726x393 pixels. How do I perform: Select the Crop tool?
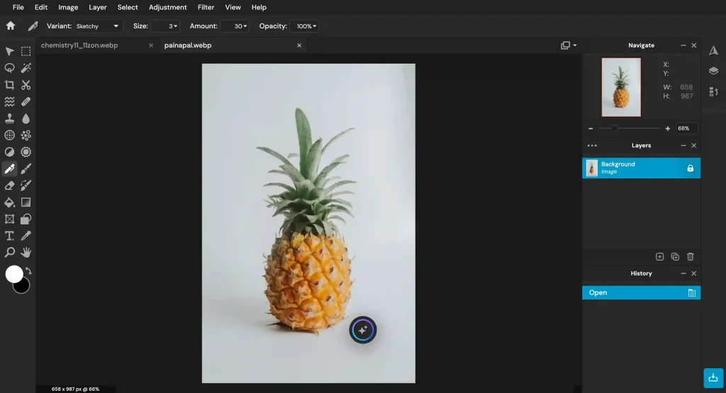click(x=9, y=84)
